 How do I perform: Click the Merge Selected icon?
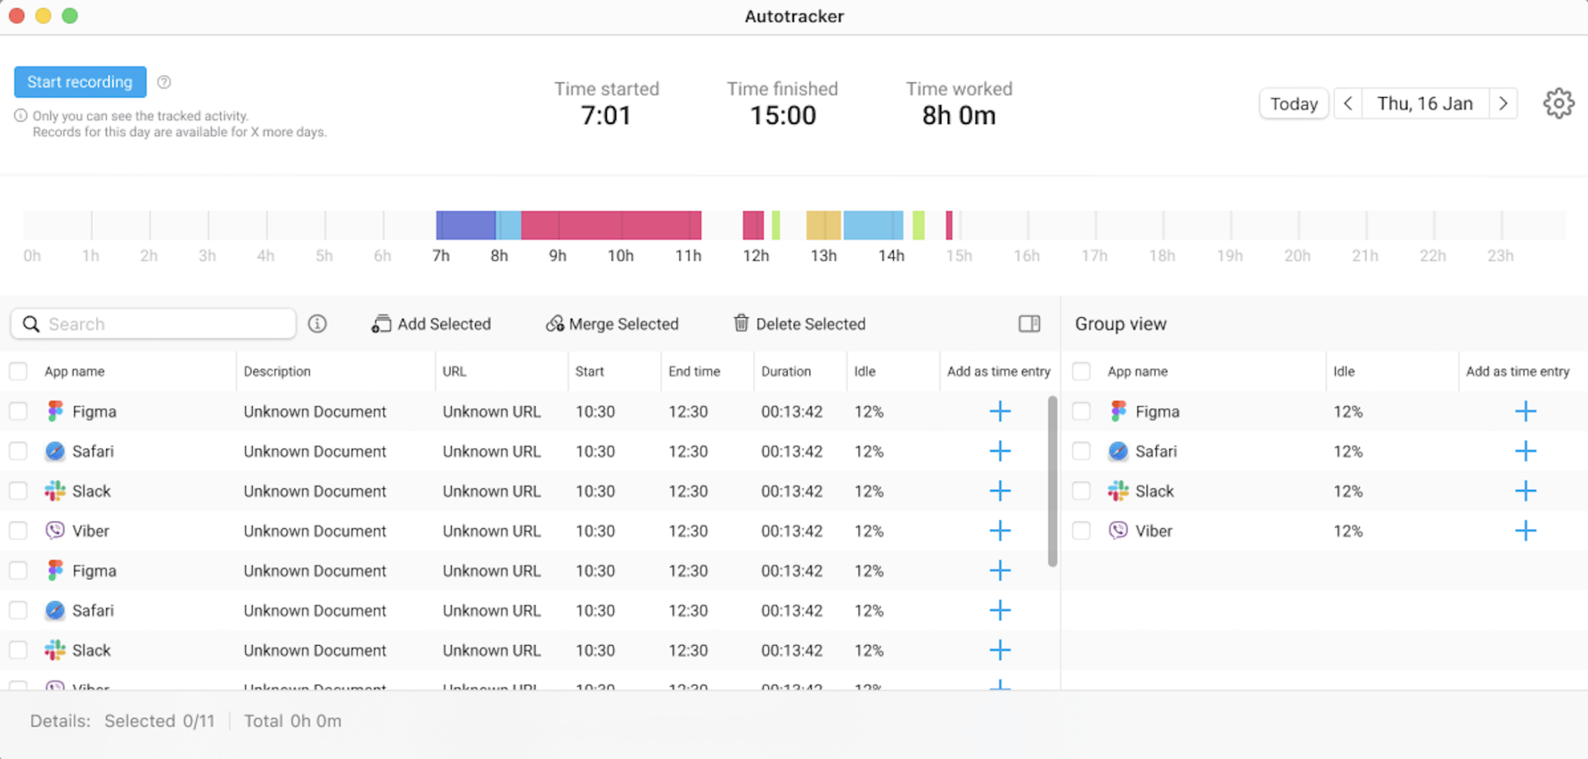click(554, 324)
